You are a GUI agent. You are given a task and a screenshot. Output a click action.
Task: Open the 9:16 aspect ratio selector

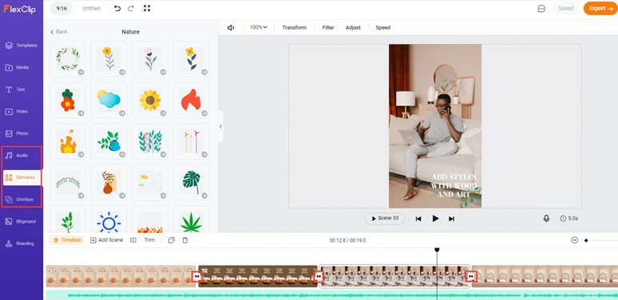point(61,8)
